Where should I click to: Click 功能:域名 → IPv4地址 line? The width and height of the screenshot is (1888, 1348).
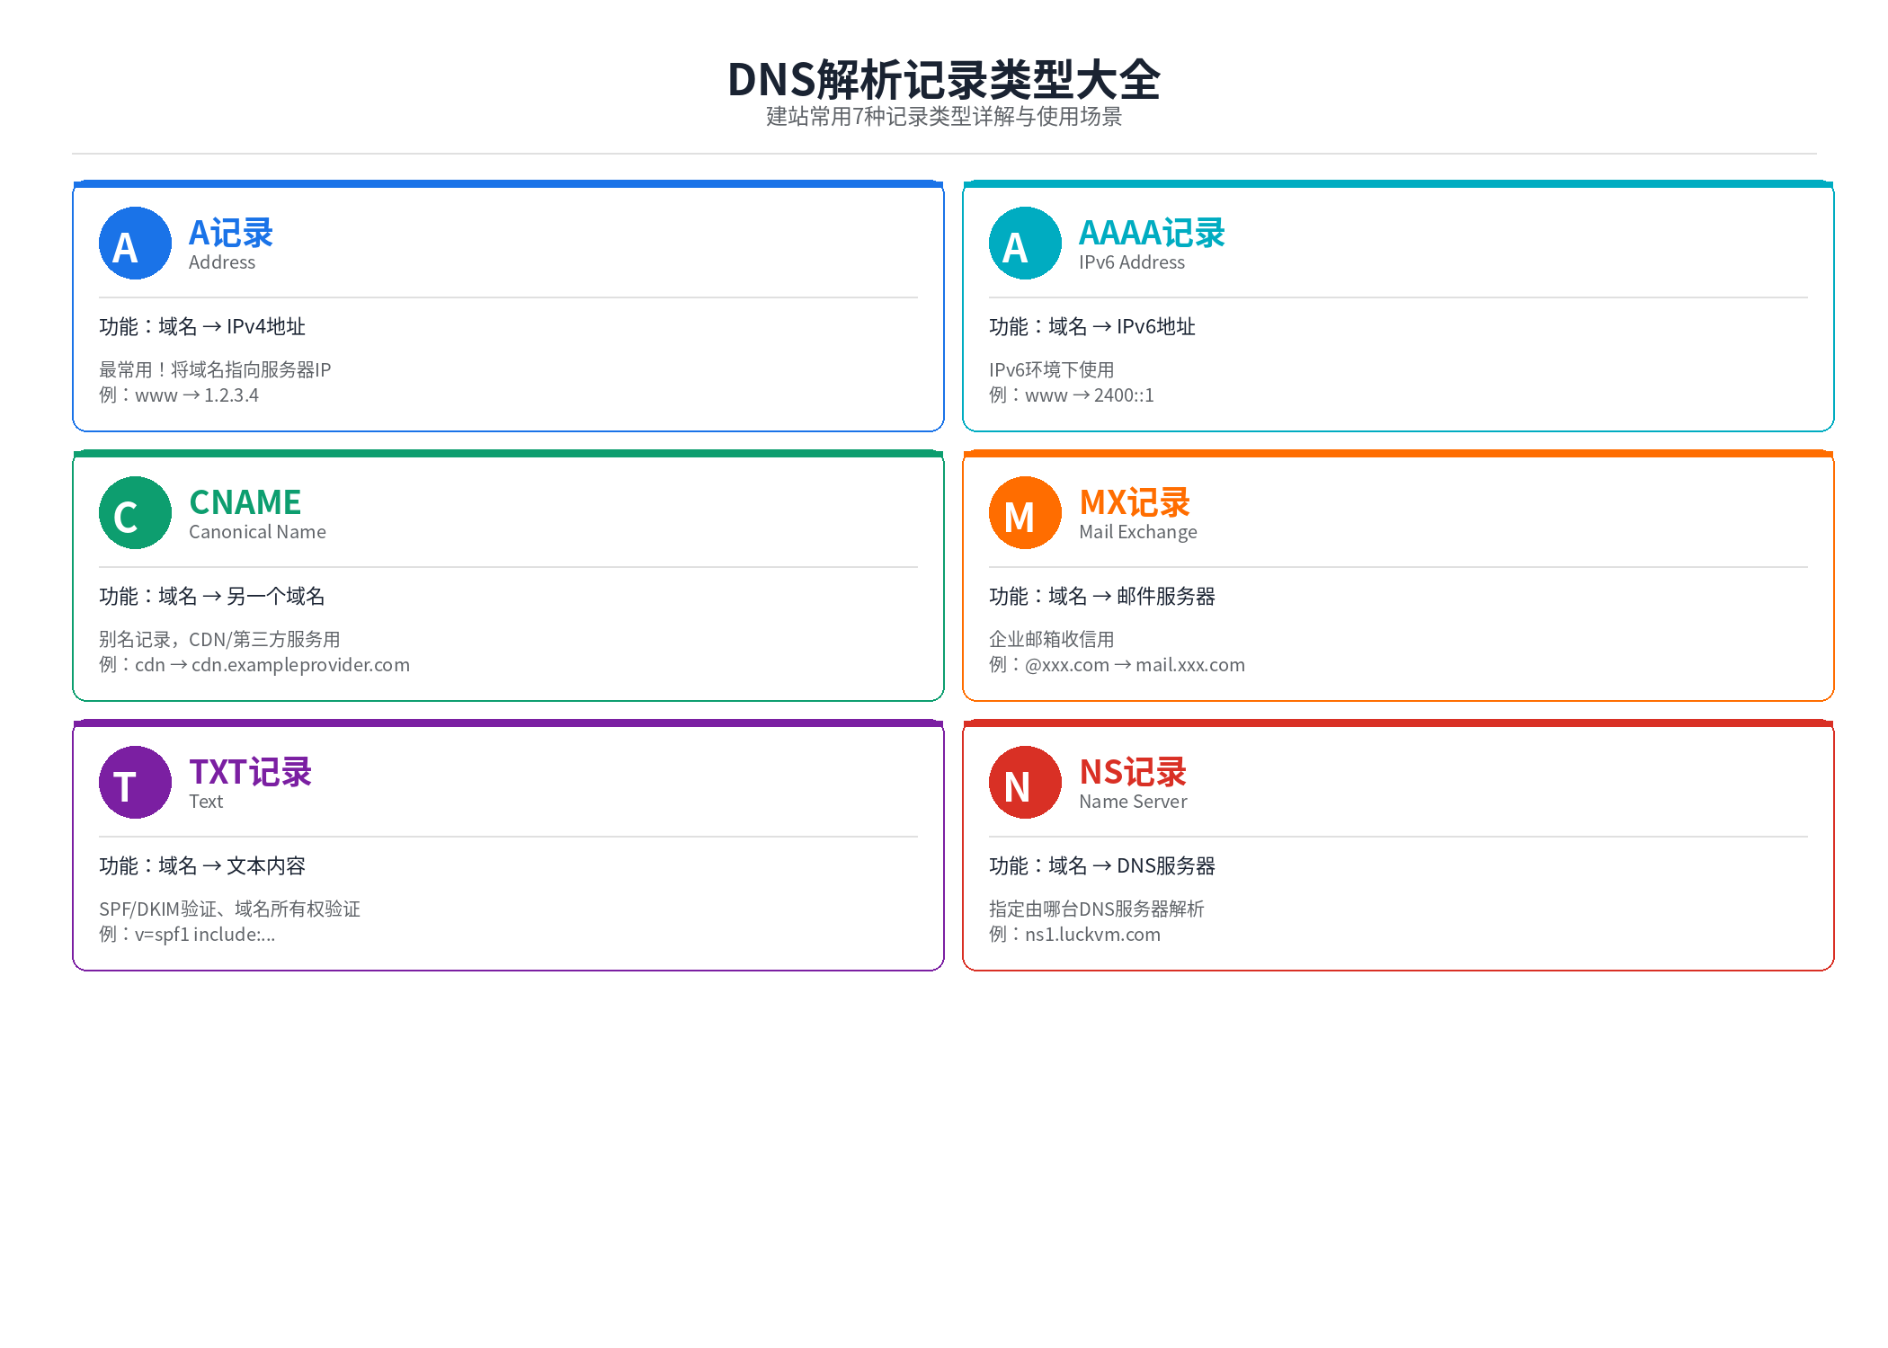[x=202, y=326]
